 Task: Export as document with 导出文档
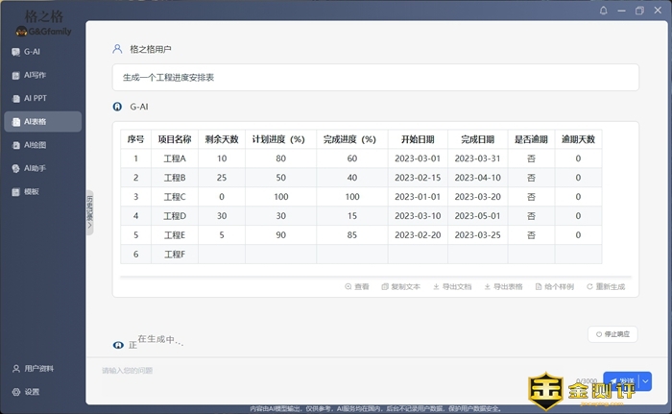click(452, 286)
